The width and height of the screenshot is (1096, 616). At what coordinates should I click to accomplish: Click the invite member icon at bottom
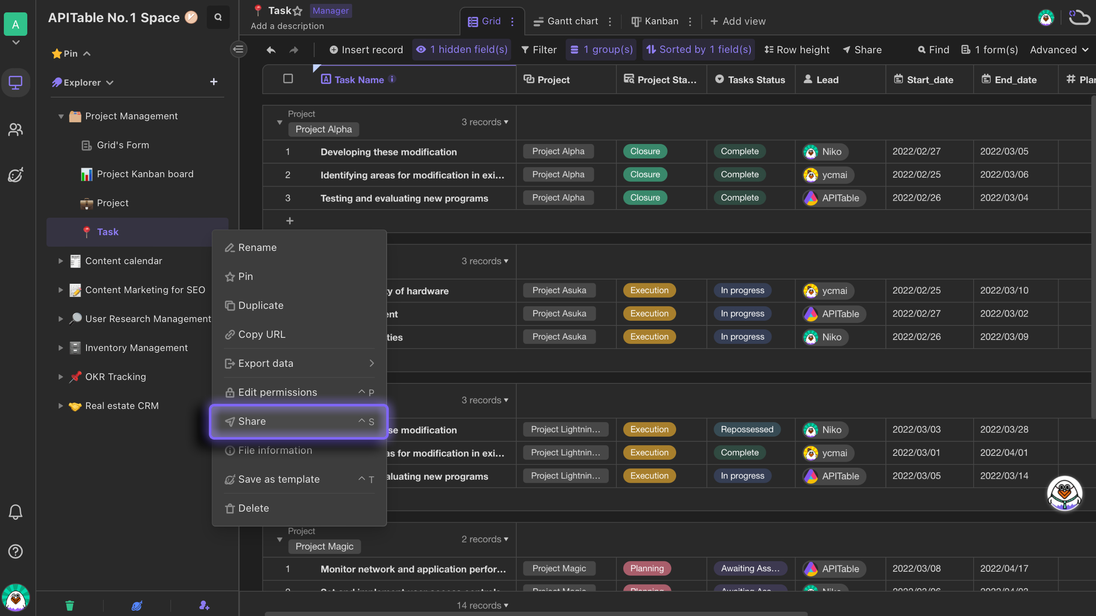pos(204,605)
